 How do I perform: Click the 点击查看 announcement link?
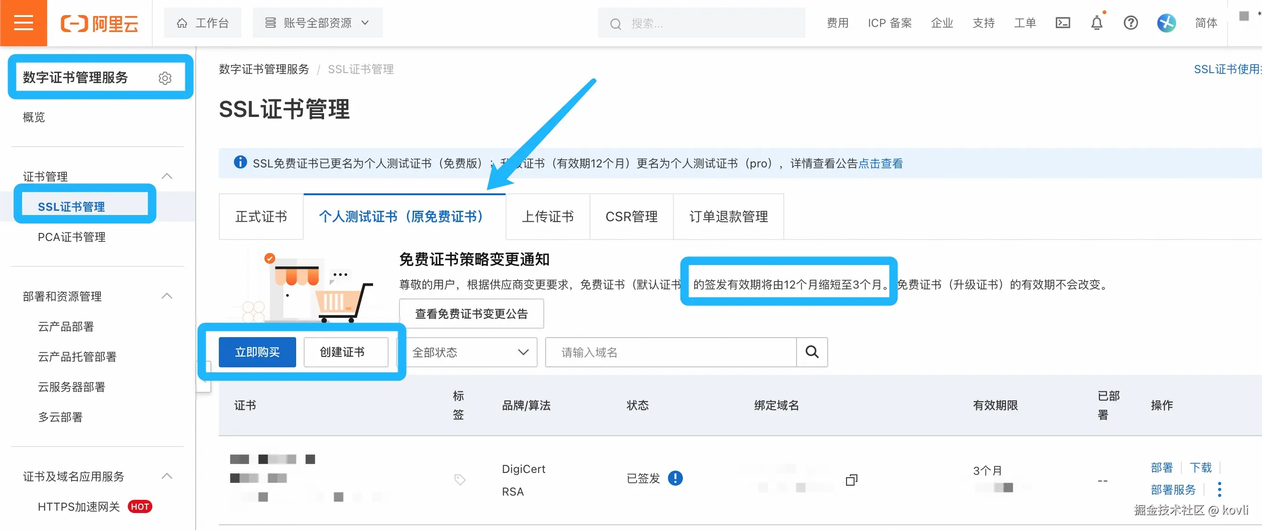click(880, 163)
